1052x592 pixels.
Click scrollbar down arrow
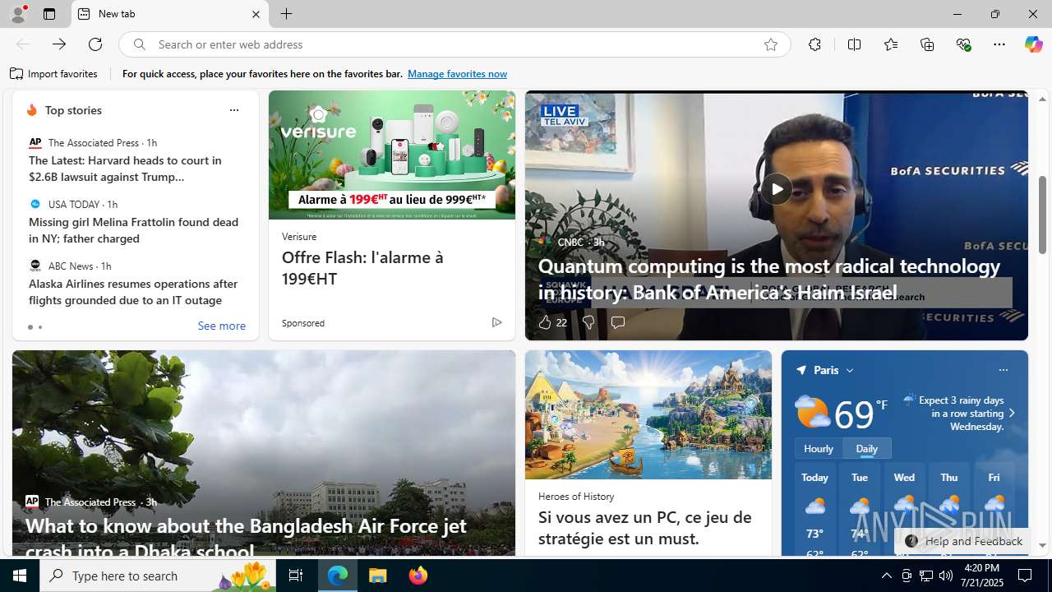click(x=1042, y=546)
